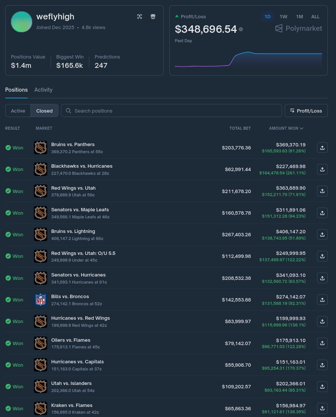
Task: Open Bruins vs. Panthers market
Action: pos(73,145)
